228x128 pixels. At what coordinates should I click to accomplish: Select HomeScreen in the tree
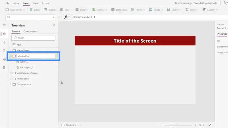tap(23, 79)
